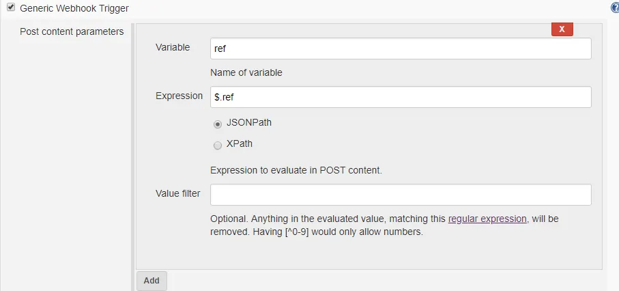619x291 pixels.
Task: Delete the parameter with red X button
Action: (x=562, y=29)
